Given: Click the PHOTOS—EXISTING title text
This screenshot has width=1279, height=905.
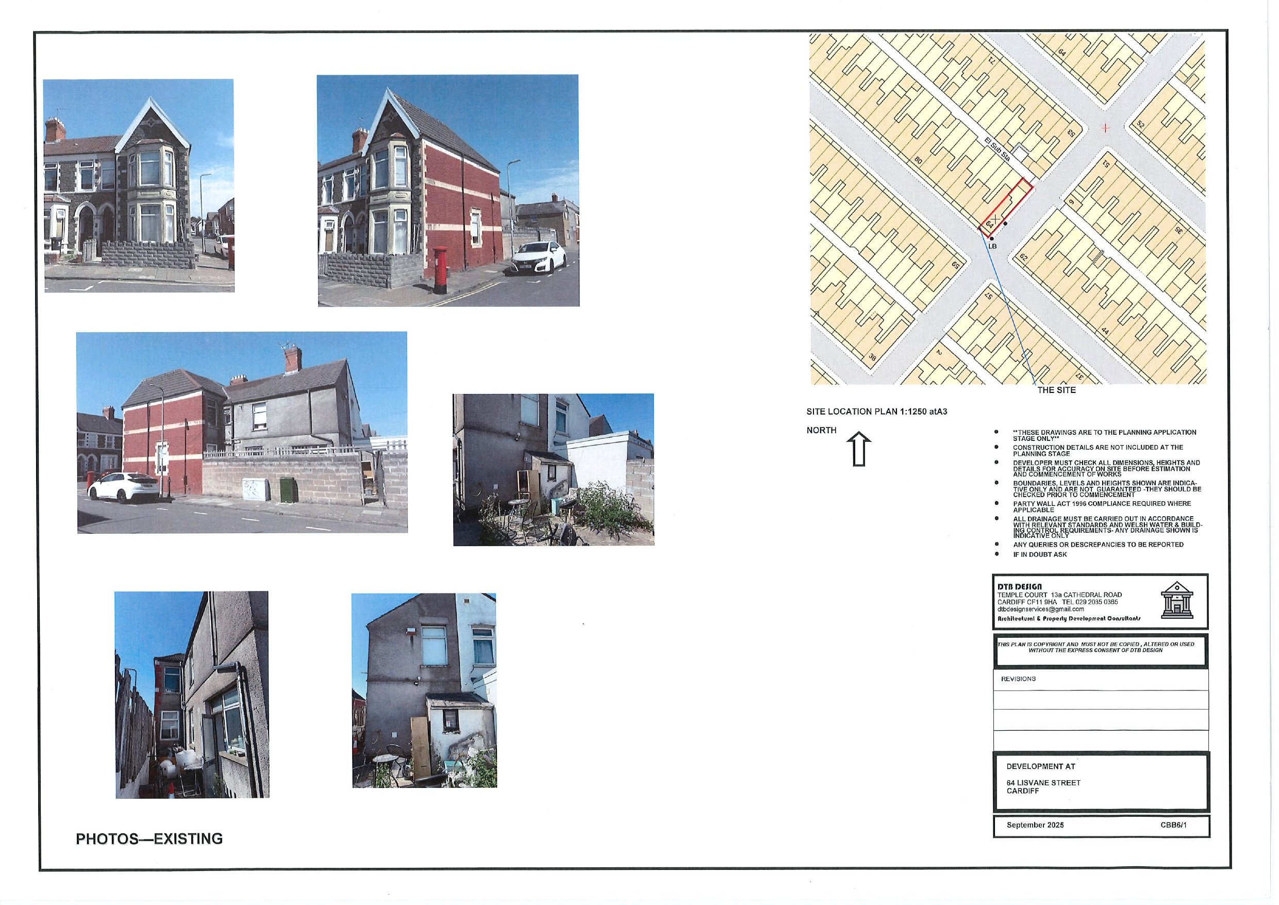Looking at the screenshot, I should [150, 838].
